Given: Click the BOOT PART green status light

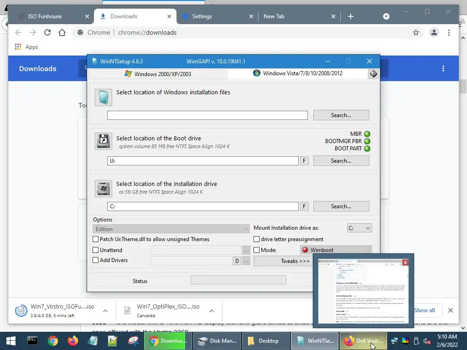Looking at the screenshot, I should click(x=367, y=149).
